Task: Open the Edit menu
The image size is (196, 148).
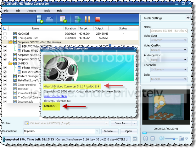Action: click(x=18, y=11)
